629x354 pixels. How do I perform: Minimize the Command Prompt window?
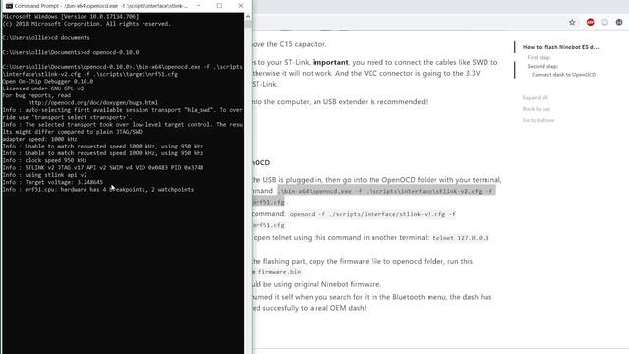point(199,6)
